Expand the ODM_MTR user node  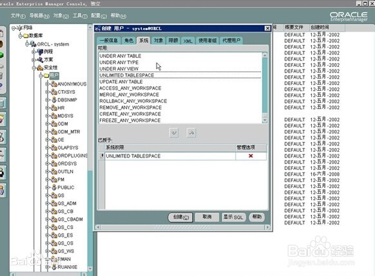pos(47,131)
